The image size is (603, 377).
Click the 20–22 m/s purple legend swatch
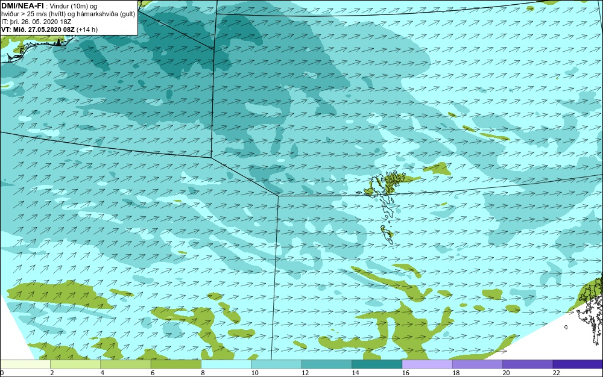pos(528,364)
